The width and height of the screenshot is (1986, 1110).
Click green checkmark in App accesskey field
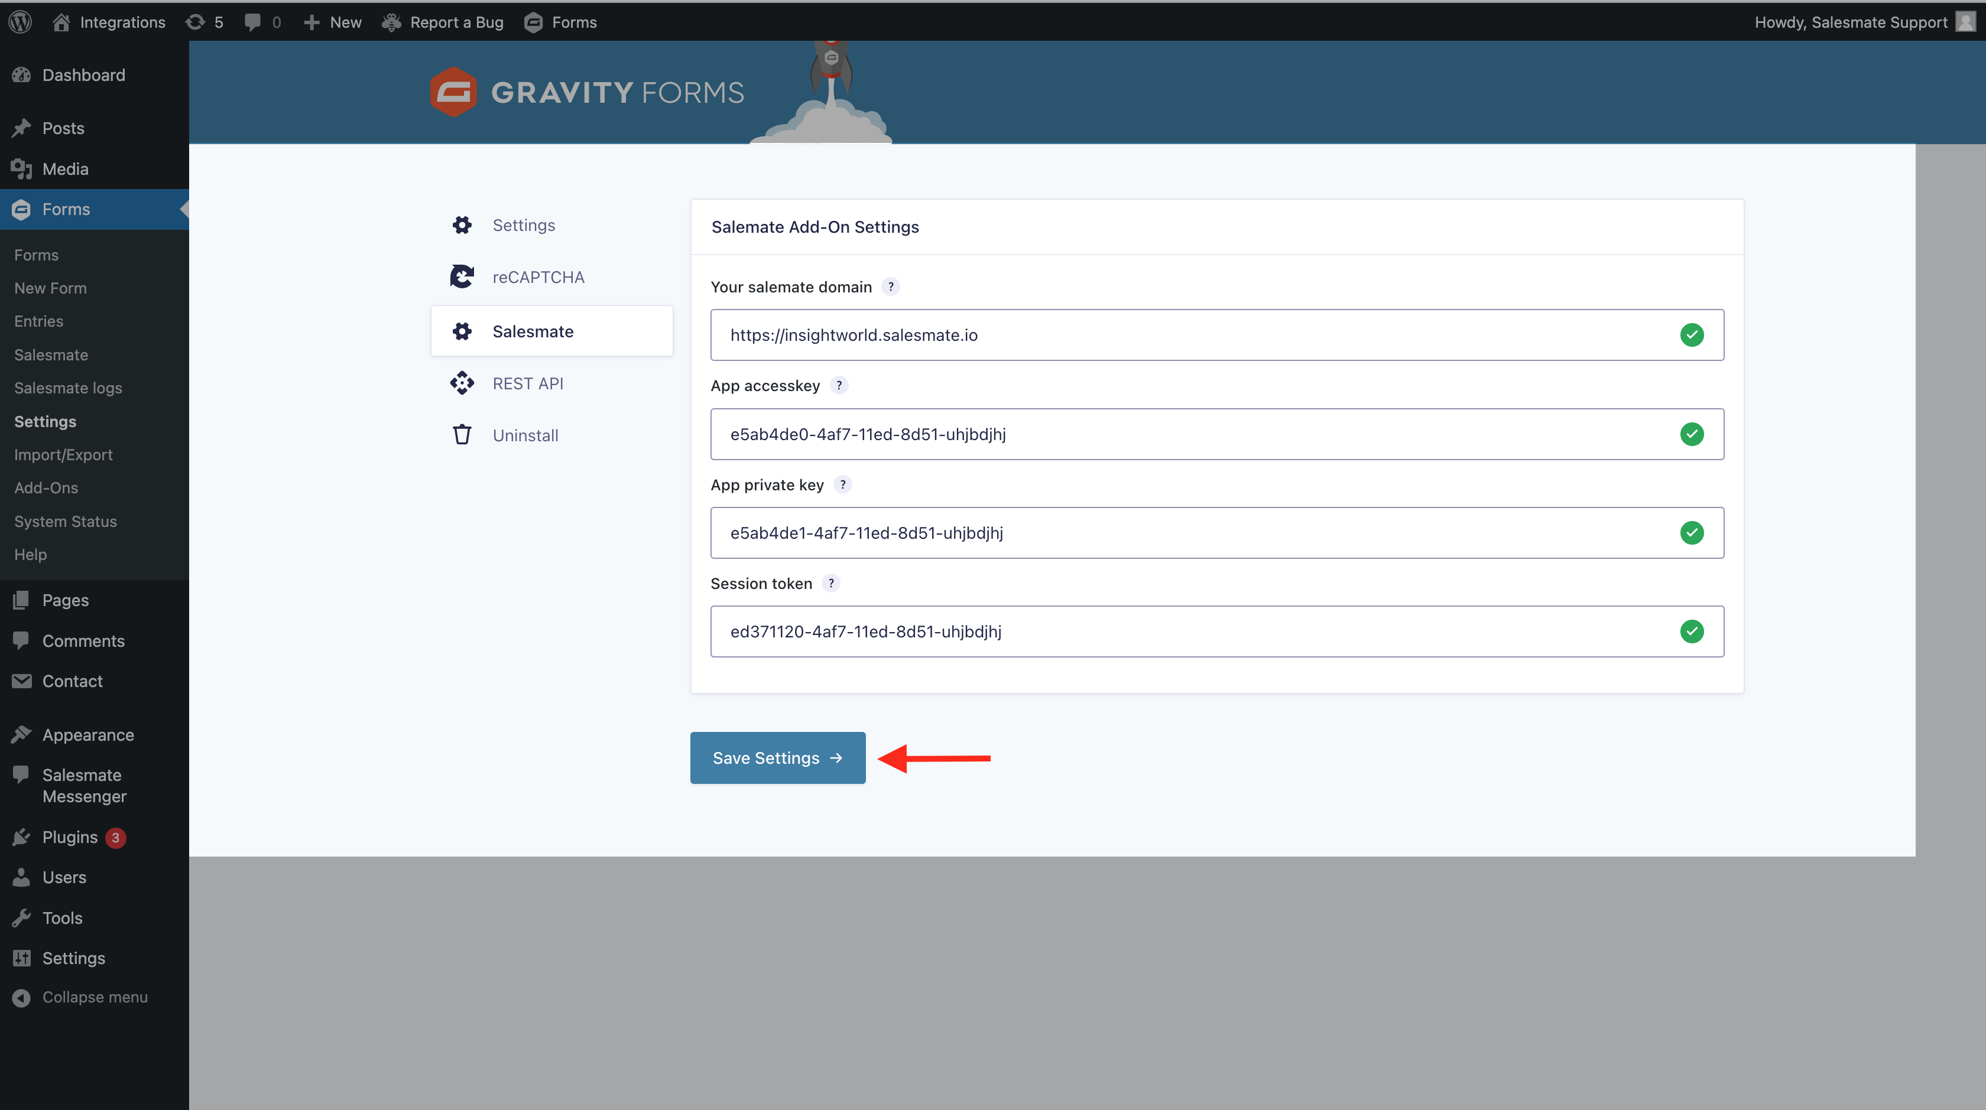click(x=1692, y=434)
